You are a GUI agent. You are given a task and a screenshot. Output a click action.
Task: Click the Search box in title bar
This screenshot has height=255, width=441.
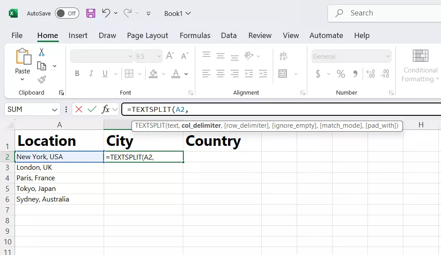tap(385, 13)
